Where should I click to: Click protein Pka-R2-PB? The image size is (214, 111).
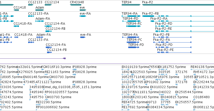coord(172,37)
